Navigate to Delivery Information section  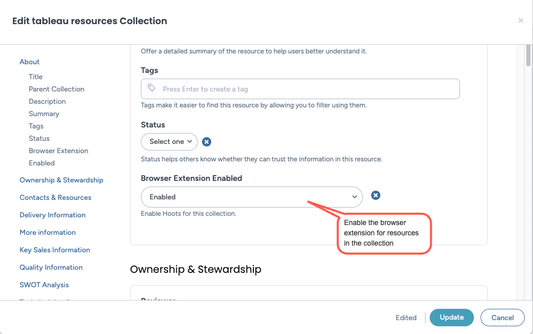click(x=52, y=215)
